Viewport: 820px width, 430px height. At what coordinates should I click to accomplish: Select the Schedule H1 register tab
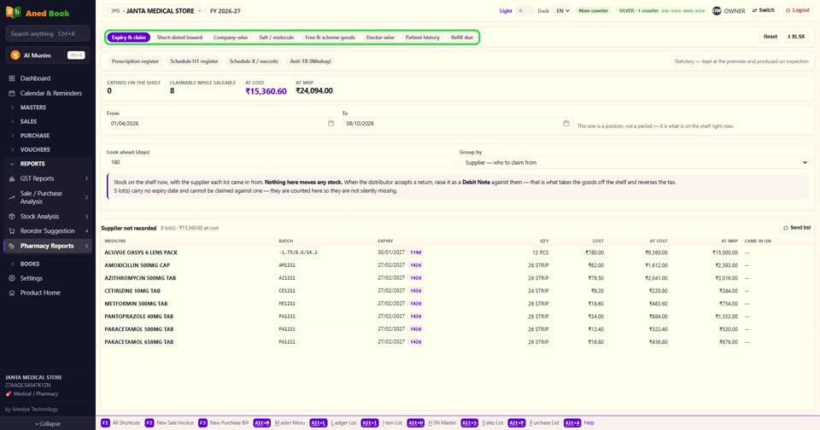click(x=194, y=61)
